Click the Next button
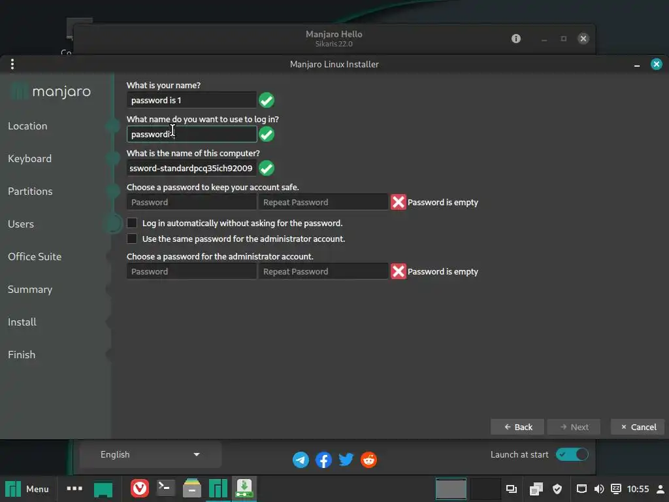The height and width of the screenshot is (502, 669). click(574, 427)
